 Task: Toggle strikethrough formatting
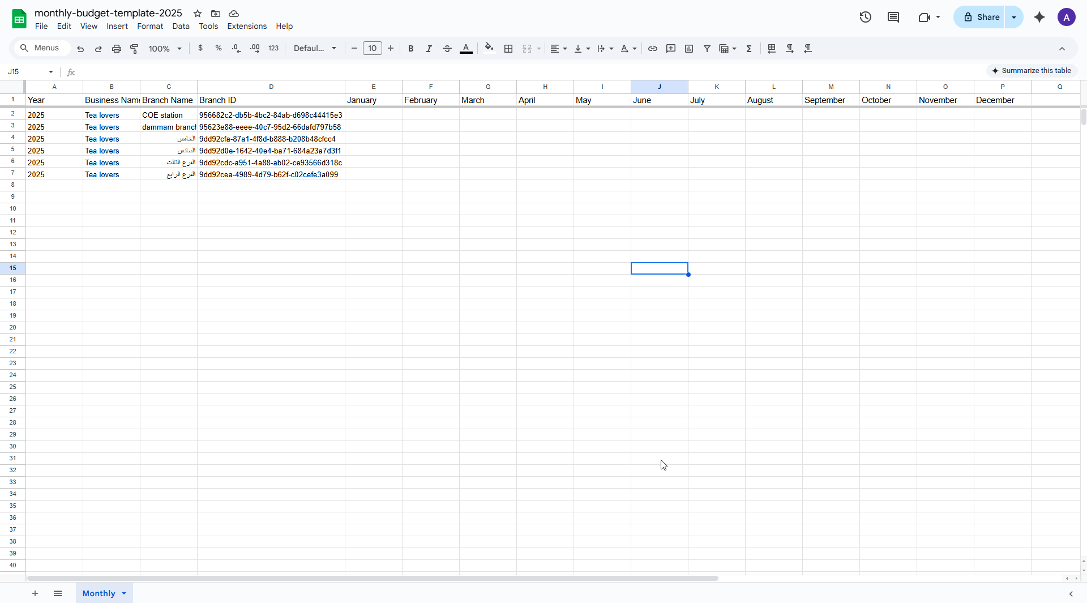(447, 49)
